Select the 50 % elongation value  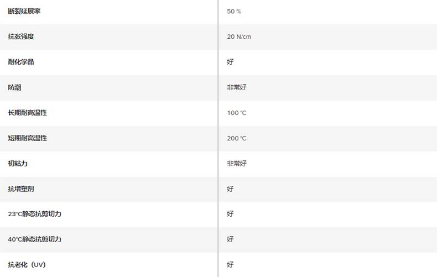click(234, 11)
